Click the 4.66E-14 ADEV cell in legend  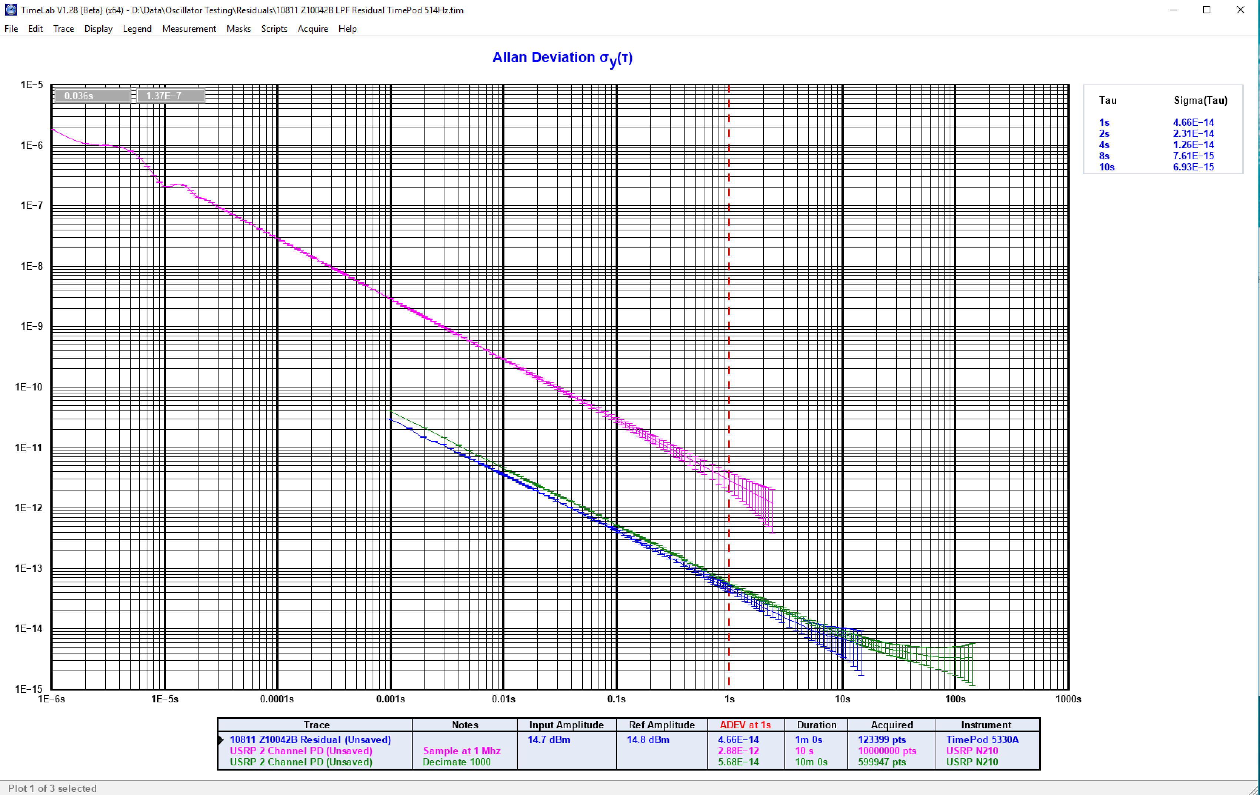[738, 739]
